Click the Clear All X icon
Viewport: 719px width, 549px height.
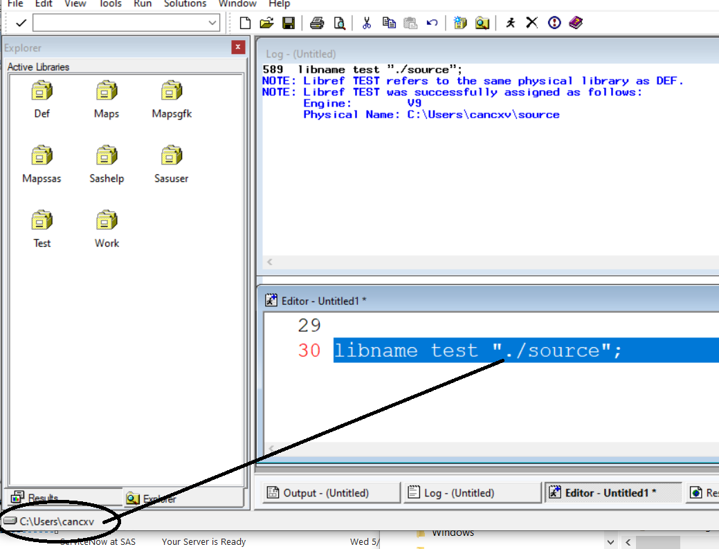(x=531, y=23)
